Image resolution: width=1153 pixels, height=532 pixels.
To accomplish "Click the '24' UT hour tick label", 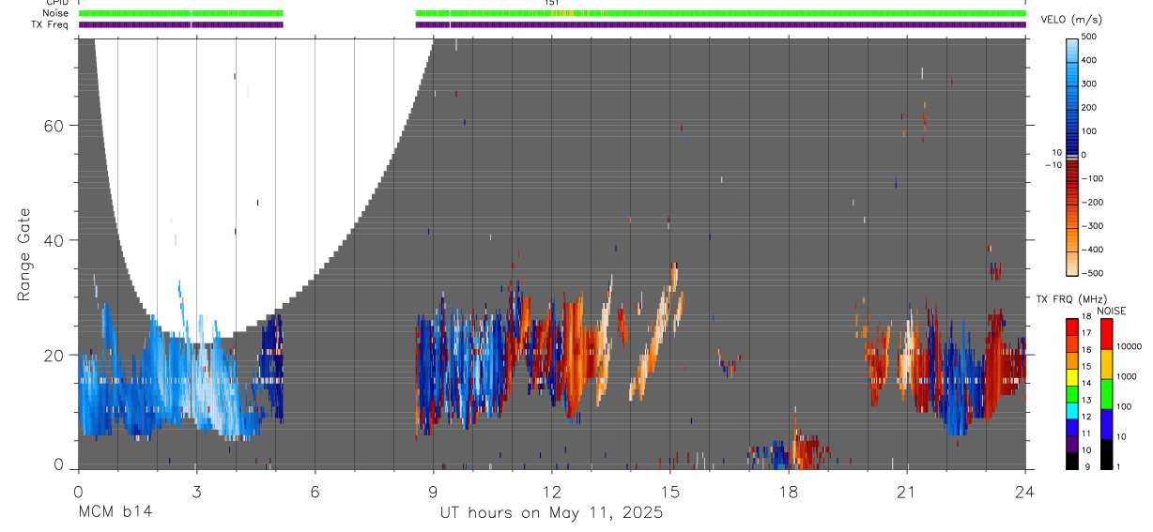I will coord(1024,491).
